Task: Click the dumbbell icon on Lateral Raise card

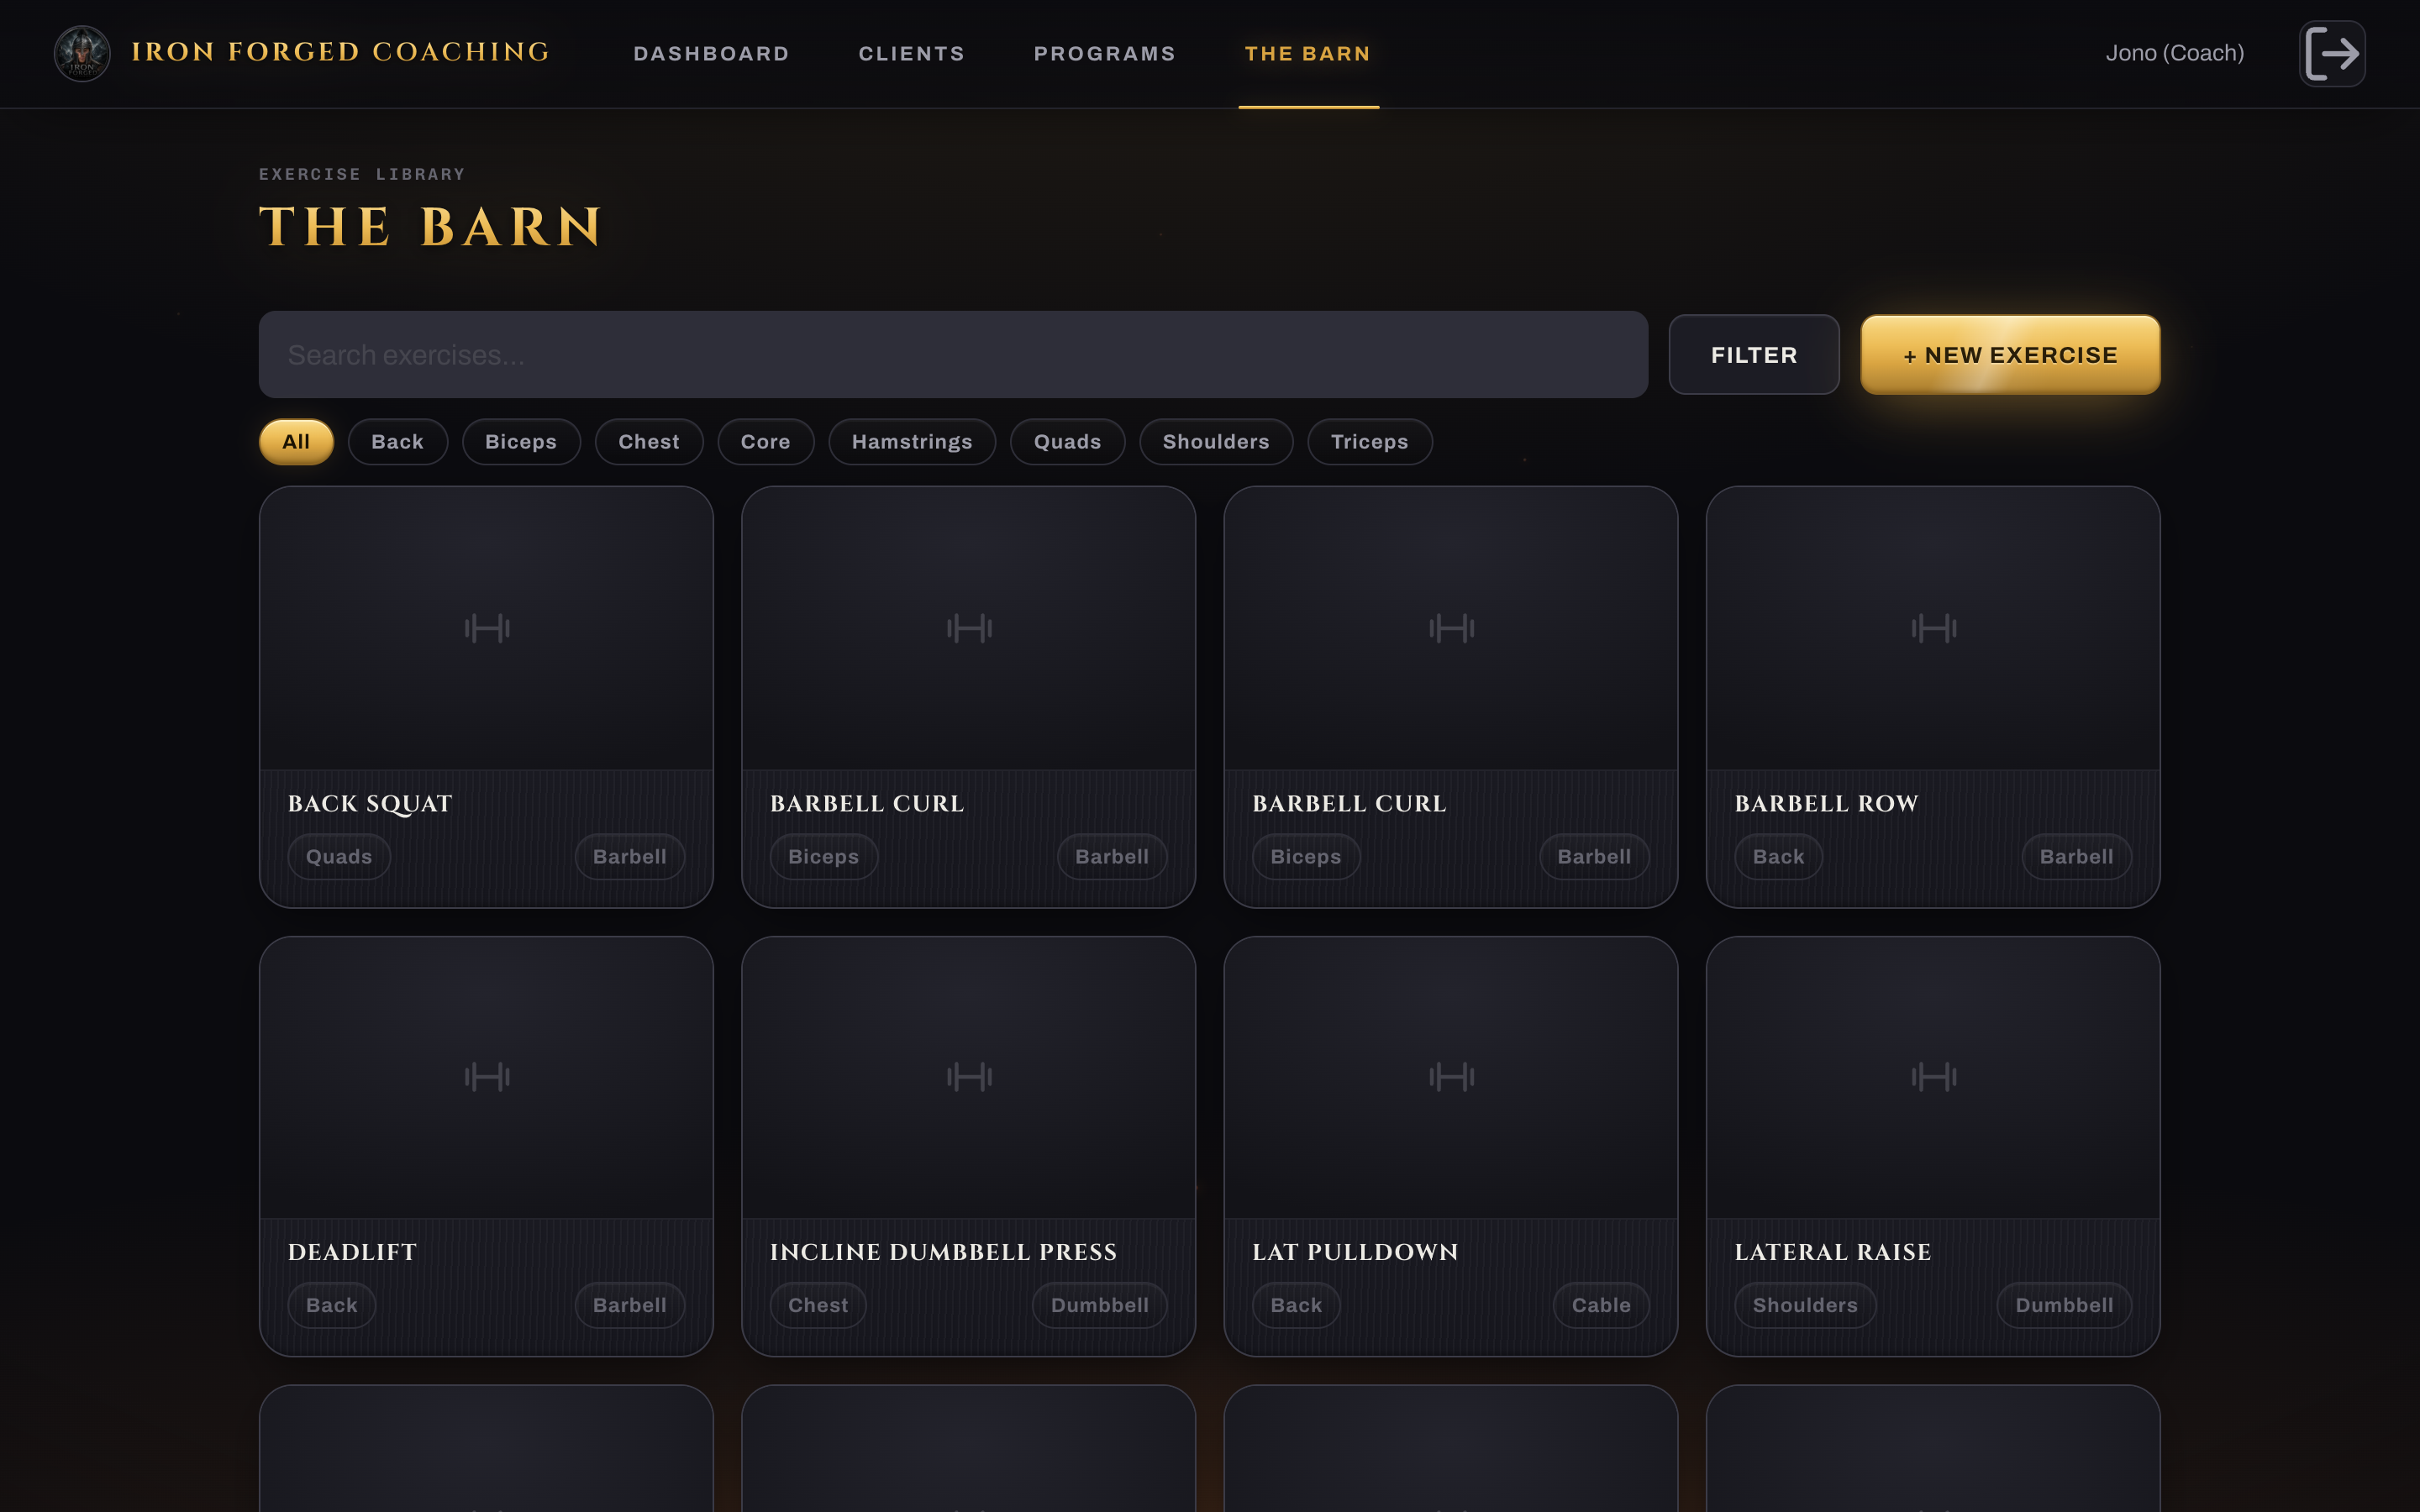Action: click(x=1934, y=1077)
